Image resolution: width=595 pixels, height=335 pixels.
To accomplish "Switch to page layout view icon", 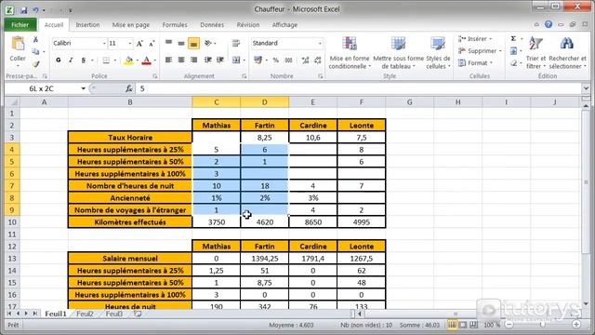I will 463,325.
